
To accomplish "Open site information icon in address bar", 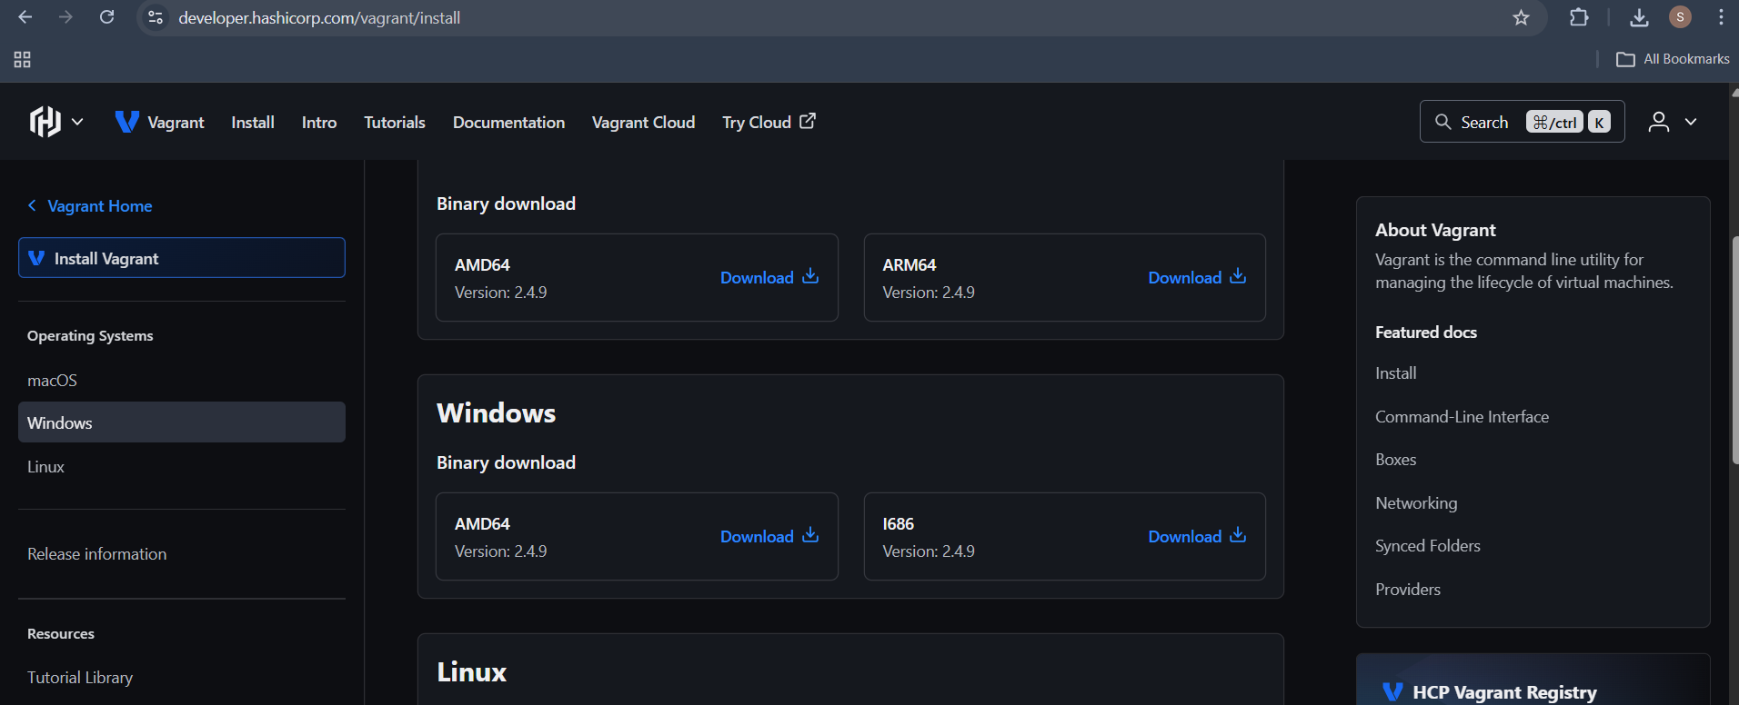I will [156, 17].
